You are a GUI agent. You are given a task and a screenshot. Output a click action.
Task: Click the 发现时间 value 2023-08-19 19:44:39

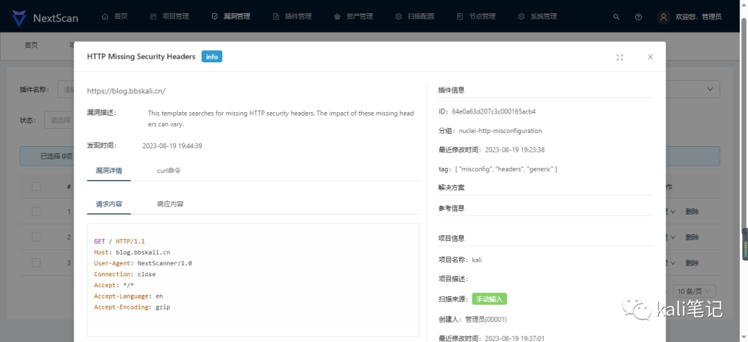click(172, 146)
